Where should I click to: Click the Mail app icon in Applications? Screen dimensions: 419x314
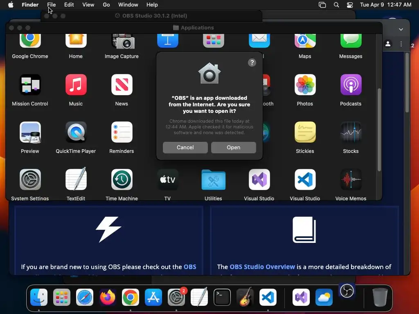pyautogui.click(x=259, y=40)
